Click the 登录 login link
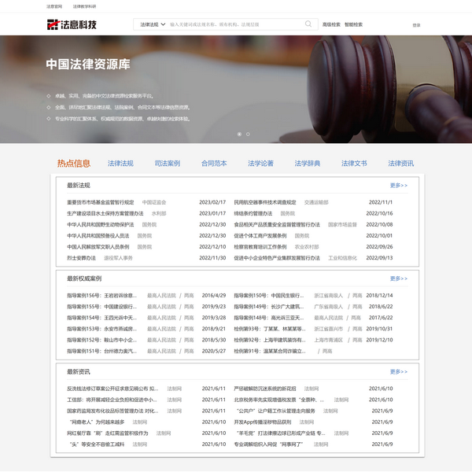472x472 pixels. pos(416,25)
